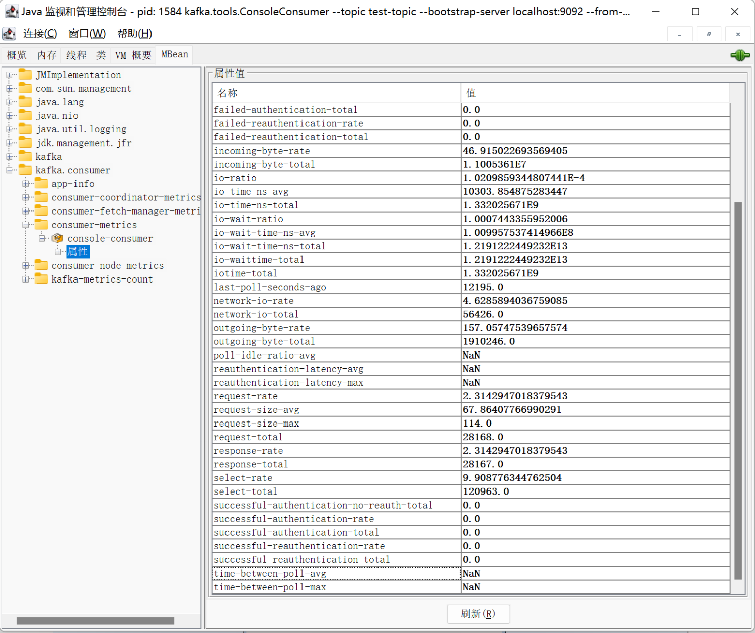
Task: Select the successful-authentication-no-reauth-total attribute
Action: (323, 505)
